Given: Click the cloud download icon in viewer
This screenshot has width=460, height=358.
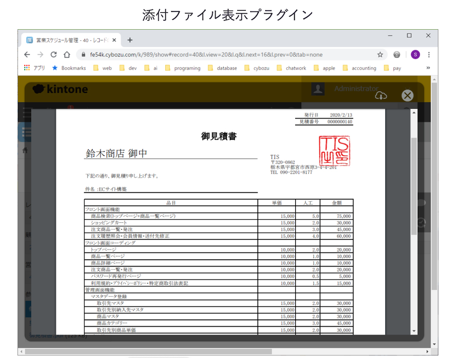Looking at the screenshot, I should click(380, 96).
